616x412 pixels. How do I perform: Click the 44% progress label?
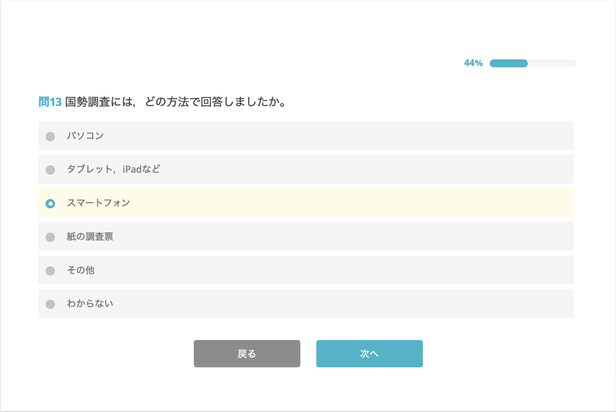[x=473, y=63]
